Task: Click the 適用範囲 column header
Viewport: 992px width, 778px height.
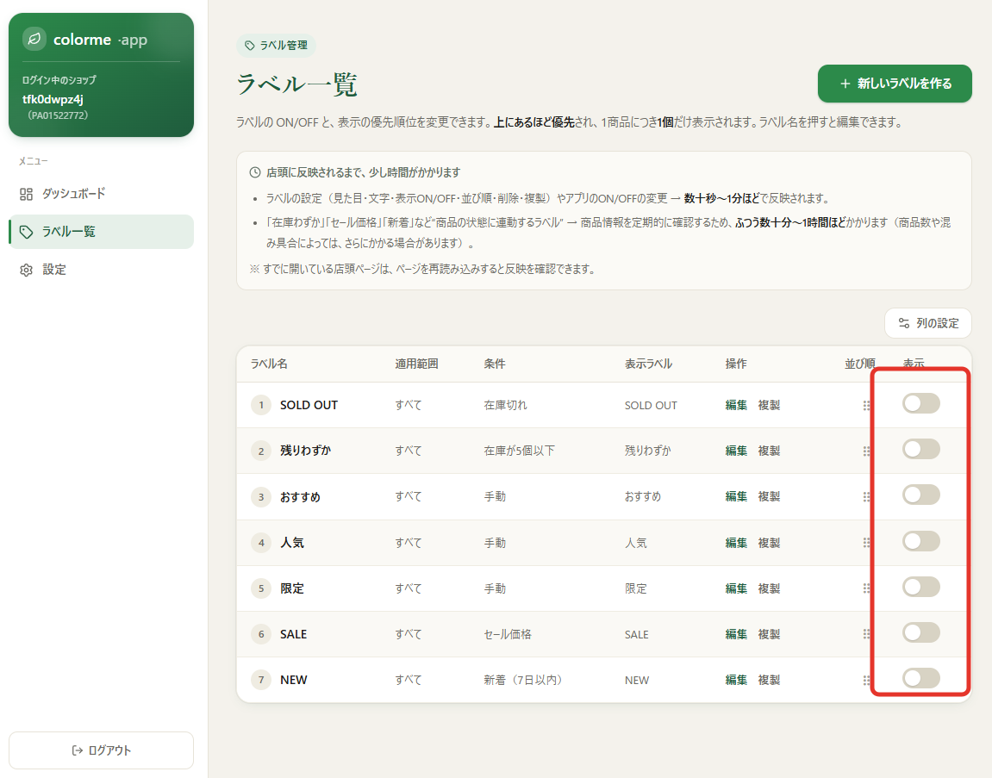Action: point(416,364)
